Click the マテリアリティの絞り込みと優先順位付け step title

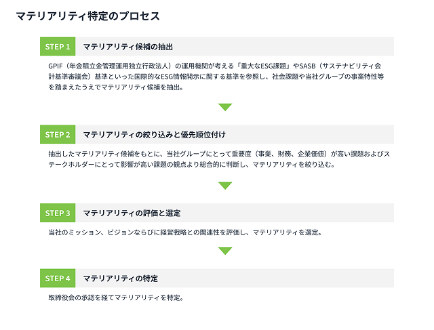pyautogui.click(x=154, y=135)
